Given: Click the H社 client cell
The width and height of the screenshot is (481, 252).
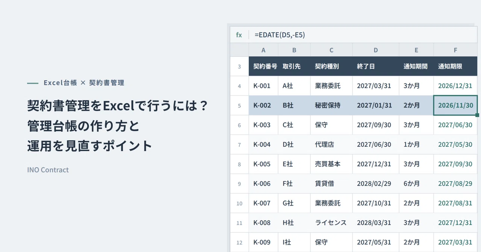Looking at the screenshot, I should coord(294,223).
